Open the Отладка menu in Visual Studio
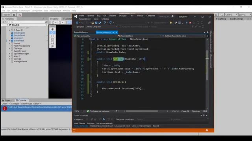The image size is (252, 141). pos(122,16)
